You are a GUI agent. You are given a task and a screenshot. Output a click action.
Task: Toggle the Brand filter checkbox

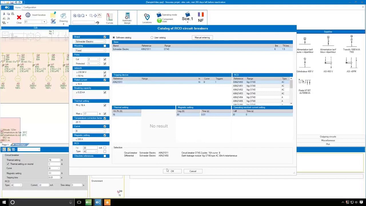tap(105, 37)
